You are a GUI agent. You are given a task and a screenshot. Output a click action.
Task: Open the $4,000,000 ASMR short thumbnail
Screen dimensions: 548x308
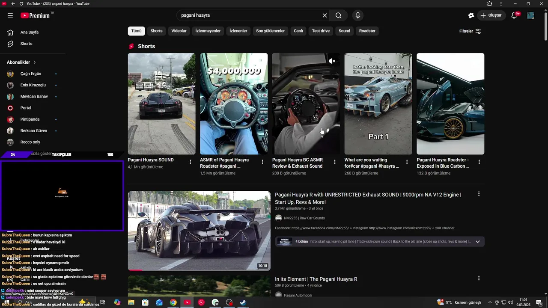pos(234,104)
